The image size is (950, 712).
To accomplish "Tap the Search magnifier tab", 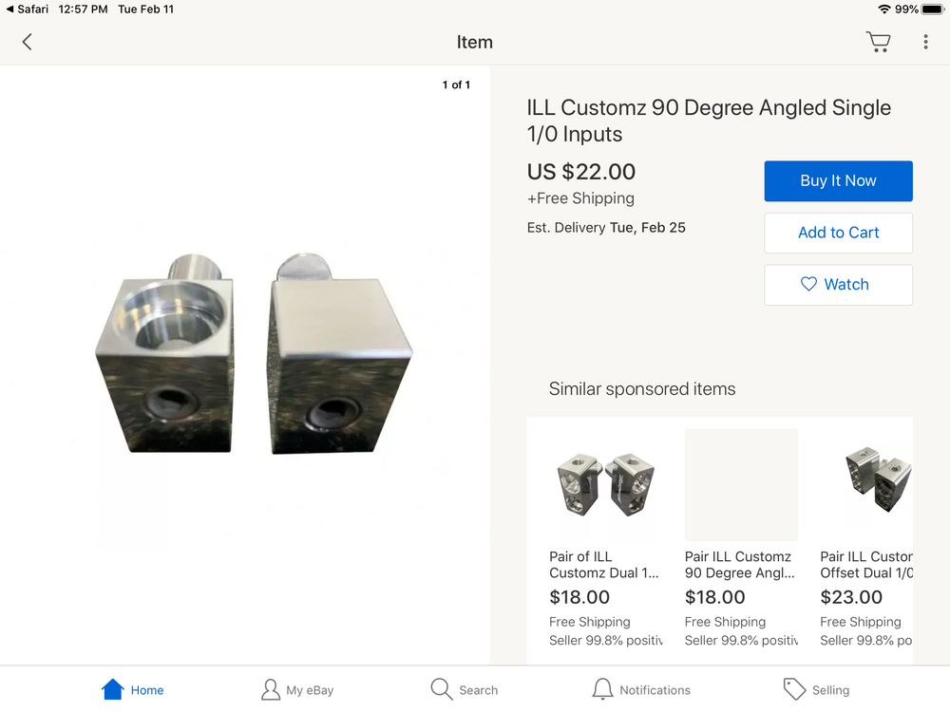I will tap(465, 689).
